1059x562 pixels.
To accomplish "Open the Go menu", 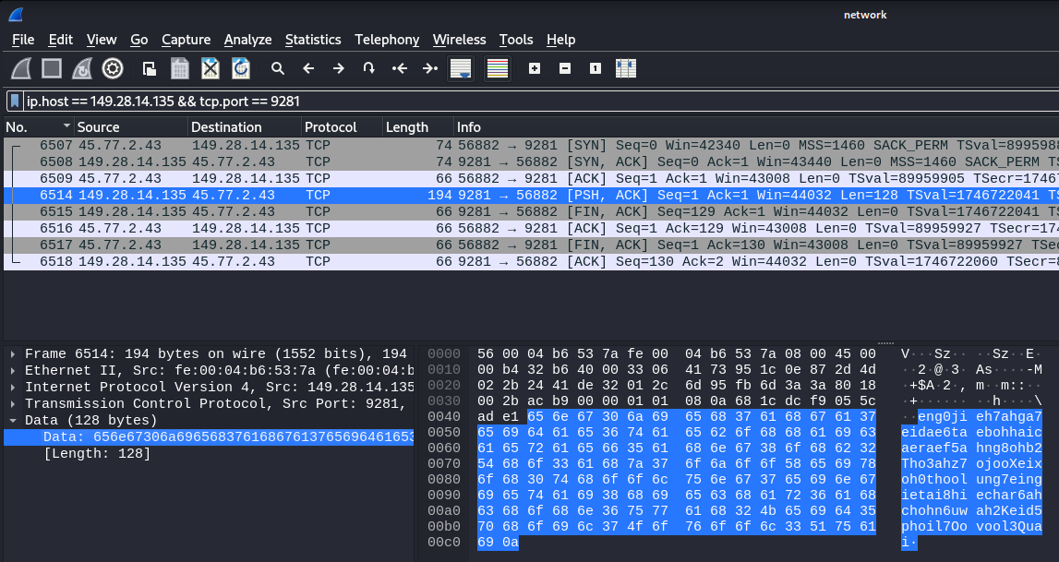I will point(139,40).
